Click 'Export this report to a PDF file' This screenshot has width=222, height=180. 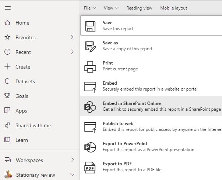click(x=132, y=170)
